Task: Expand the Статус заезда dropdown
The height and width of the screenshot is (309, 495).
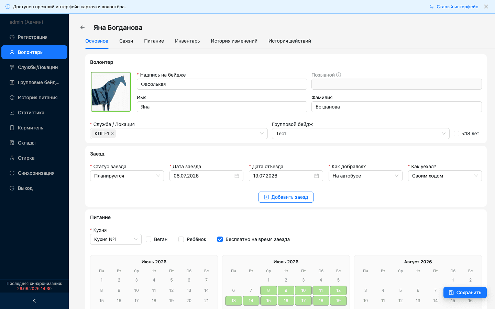Action: click(127, 176)
